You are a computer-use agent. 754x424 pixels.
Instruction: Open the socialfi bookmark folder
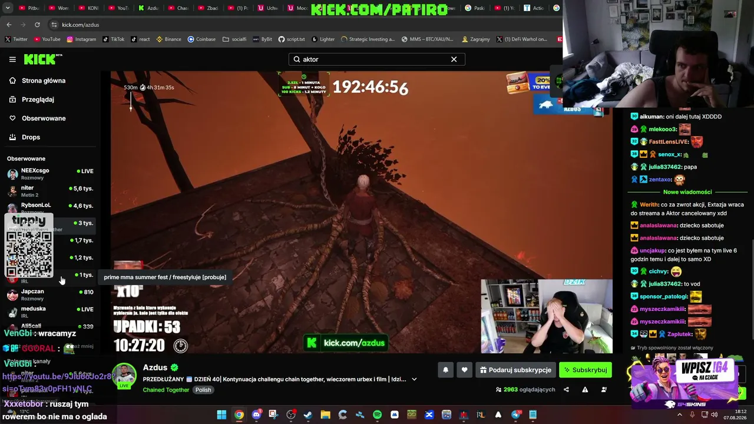point(234,39)
